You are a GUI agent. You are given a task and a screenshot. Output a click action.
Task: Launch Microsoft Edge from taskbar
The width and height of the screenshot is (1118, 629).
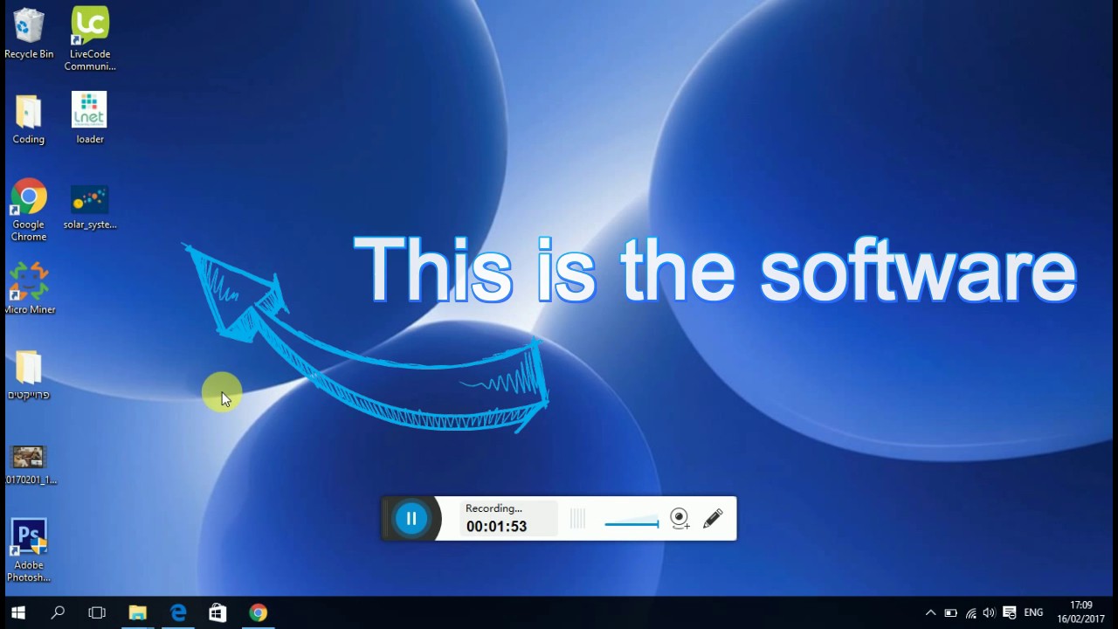click(x=178, y=612)
